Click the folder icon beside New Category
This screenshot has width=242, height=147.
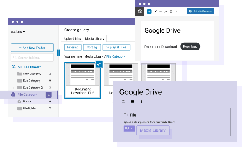[20, 74]
